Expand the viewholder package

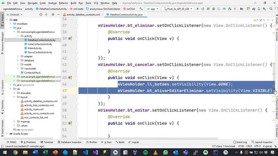pos(18,68)
